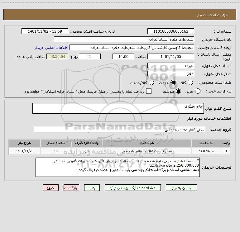
Task: Click the خروج exit button
Action: 51,188
